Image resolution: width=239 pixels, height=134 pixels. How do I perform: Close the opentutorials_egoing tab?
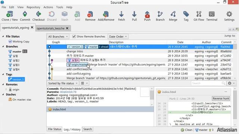[x=32, y=27]
